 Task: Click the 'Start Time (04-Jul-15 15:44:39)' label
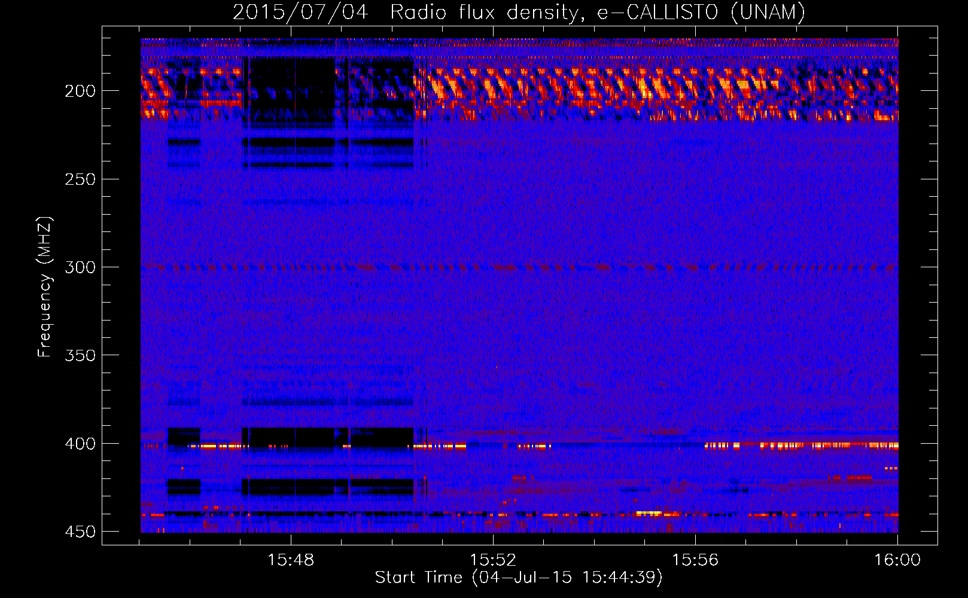point(519,578)
